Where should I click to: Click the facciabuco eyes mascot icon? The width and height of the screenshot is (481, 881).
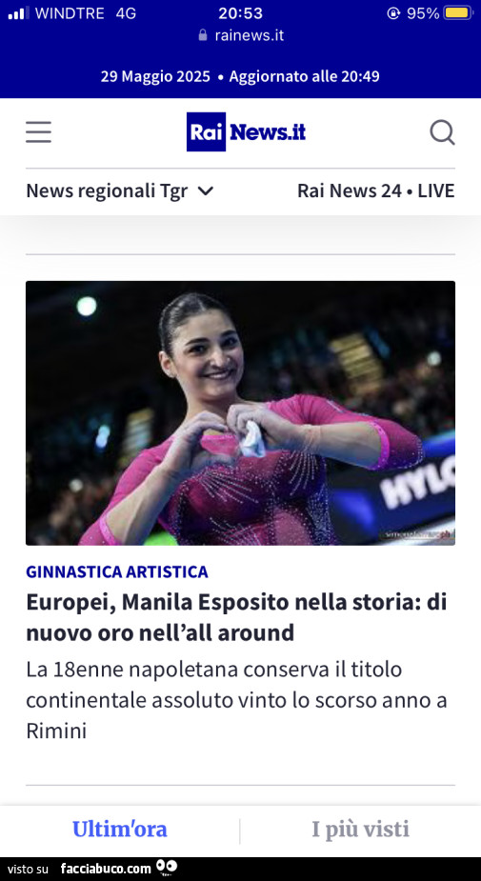click(167, 867)
